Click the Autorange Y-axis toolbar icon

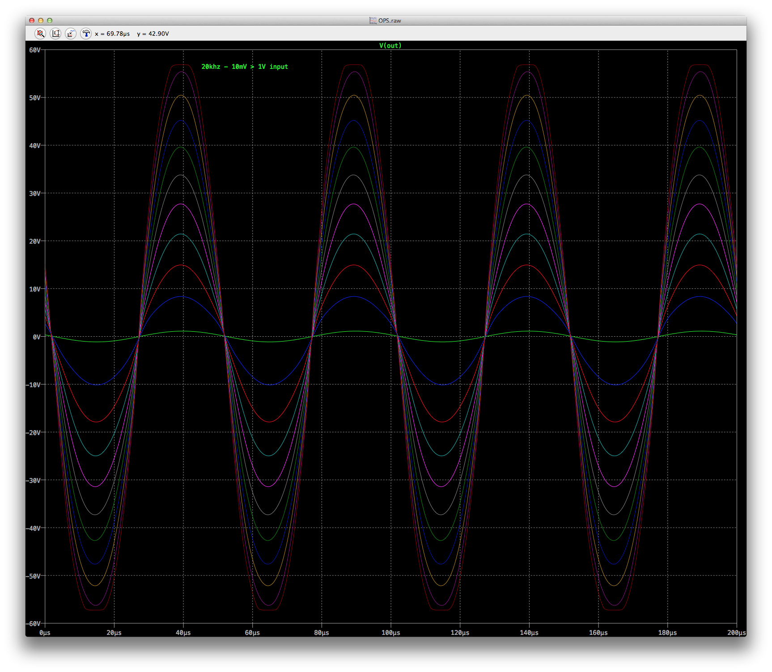(55, 34)
